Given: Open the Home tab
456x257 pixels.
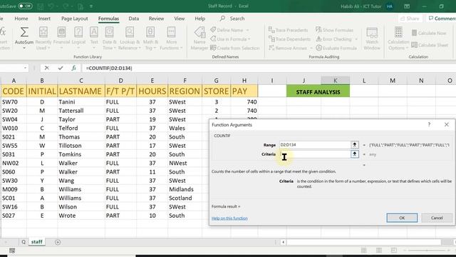Looking at the screenshot, I should point(21,19).
